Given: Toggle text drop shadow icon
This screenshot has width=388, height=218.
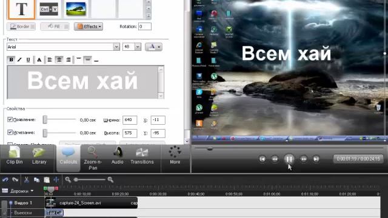Looking at the screenshot, I should click(x=39, y=59).
